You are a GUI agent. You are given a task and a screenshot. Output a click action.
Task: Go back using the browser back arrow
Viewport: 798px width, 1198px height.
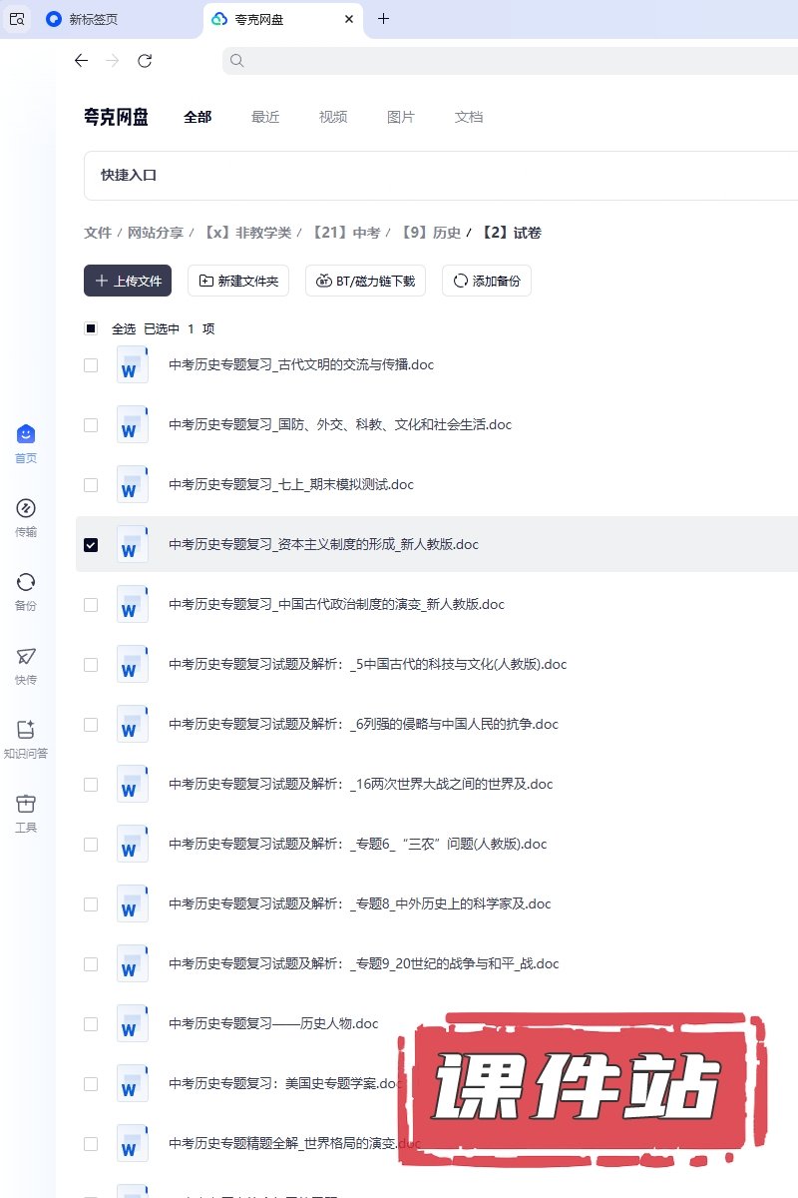pyautogui.click(x=81, y=61)
